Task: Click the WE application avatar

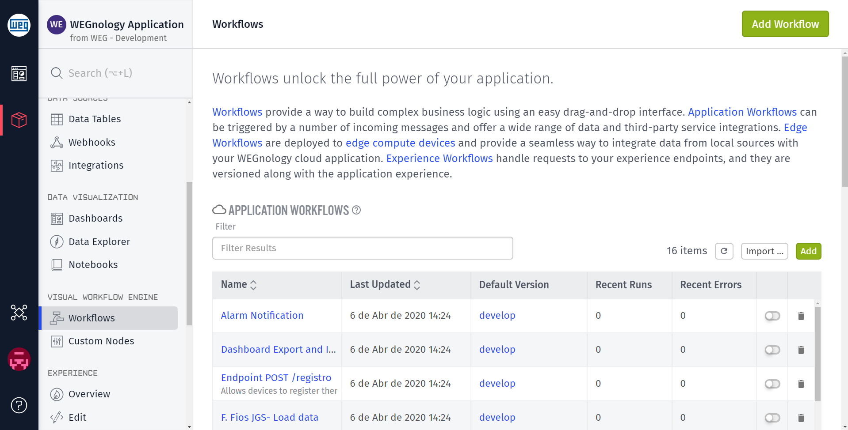Action: coord(57,25)
